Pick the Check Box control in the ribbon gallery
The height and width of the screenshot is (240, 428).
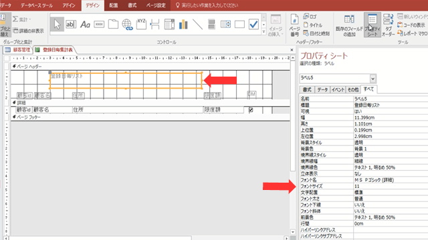click(253, 25)
